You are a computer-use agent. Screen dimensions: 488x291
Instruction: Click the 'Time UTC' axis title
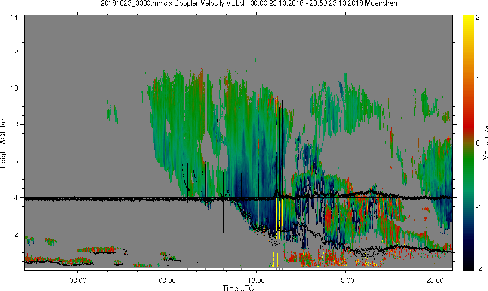238,288
